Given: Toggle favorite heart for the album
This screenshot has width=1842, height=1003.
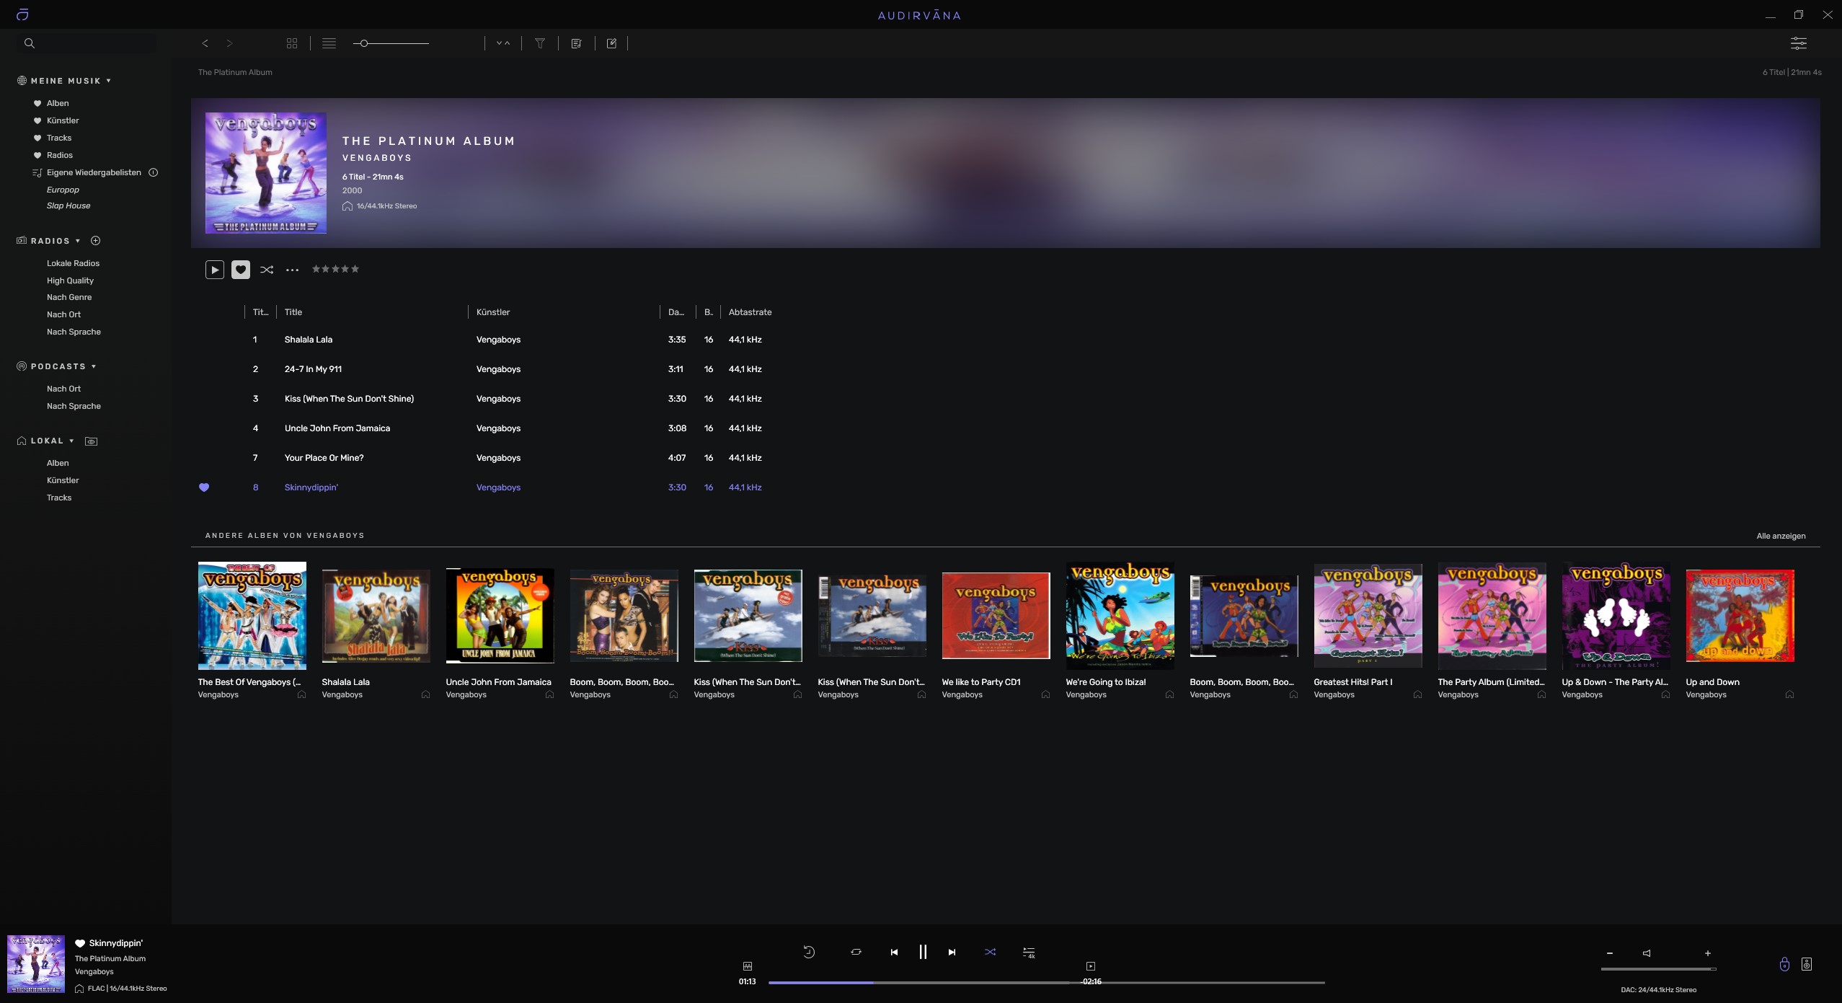Looking at the screenshot, I should click(241, 270).
